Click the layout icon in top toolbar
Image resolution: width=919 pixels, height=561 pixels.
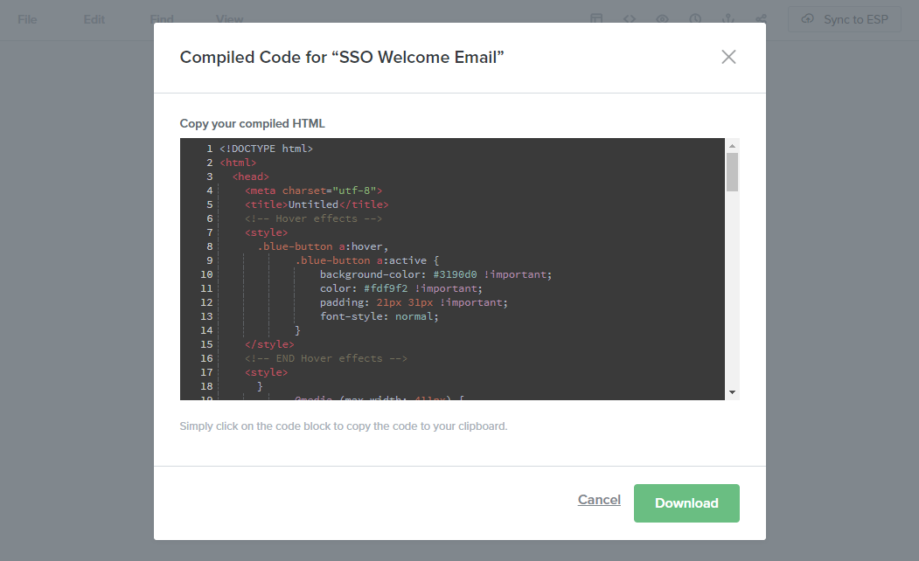click(x=596, y=18)
